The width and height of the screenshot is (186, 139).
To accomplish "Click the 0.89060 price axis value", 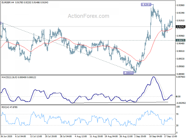I will (180, 66).
